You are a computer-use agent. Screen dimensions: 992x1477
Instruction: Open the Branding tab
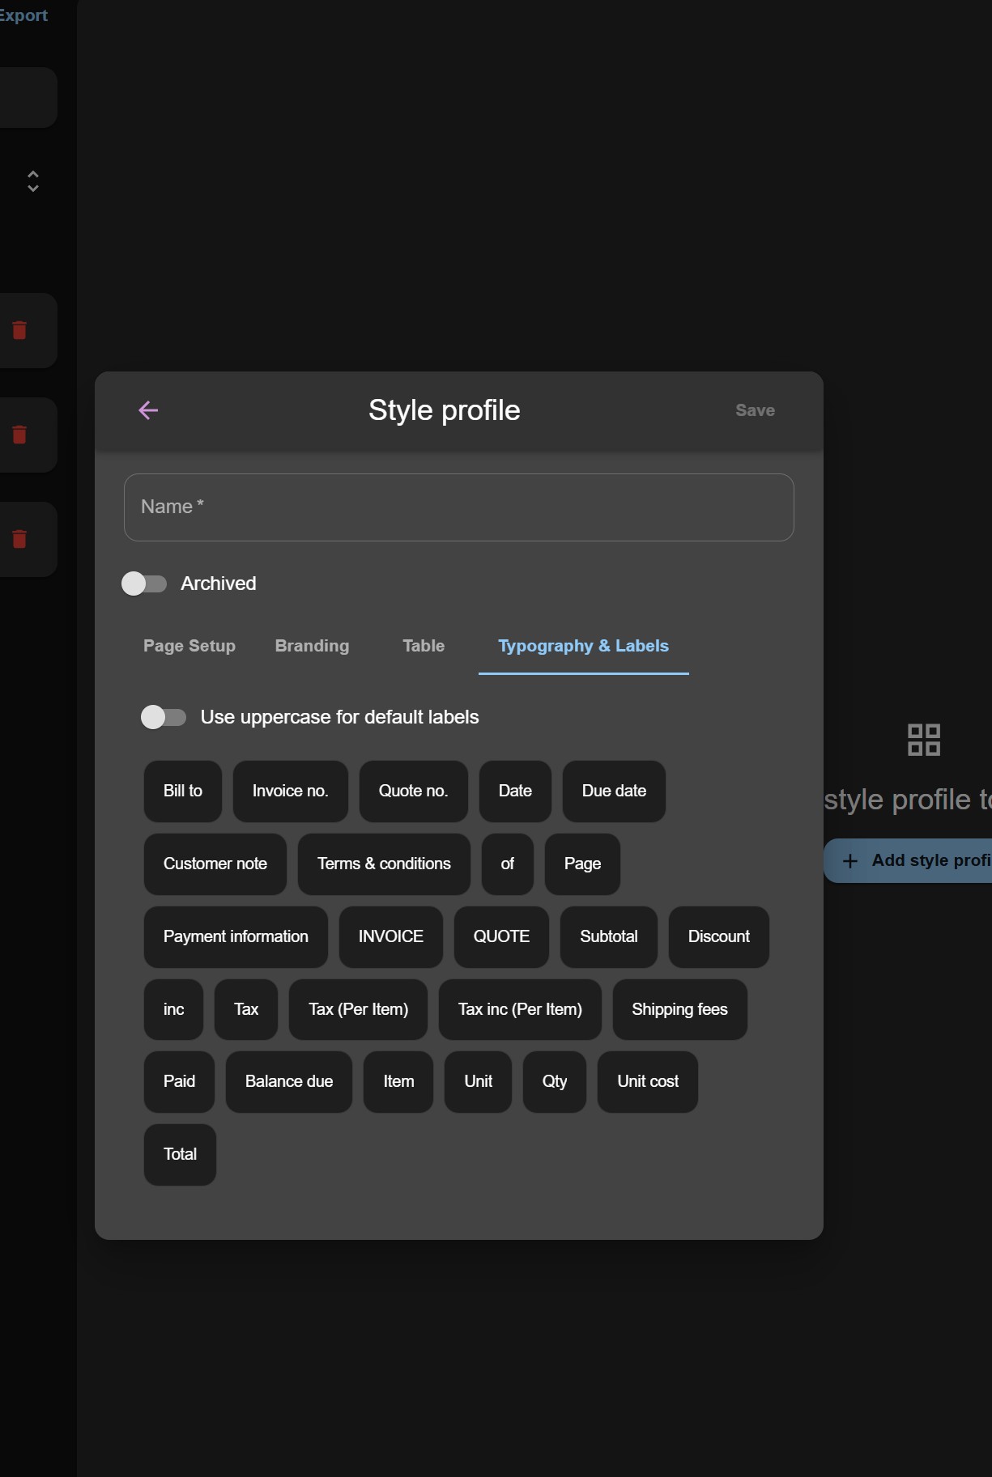312,646
